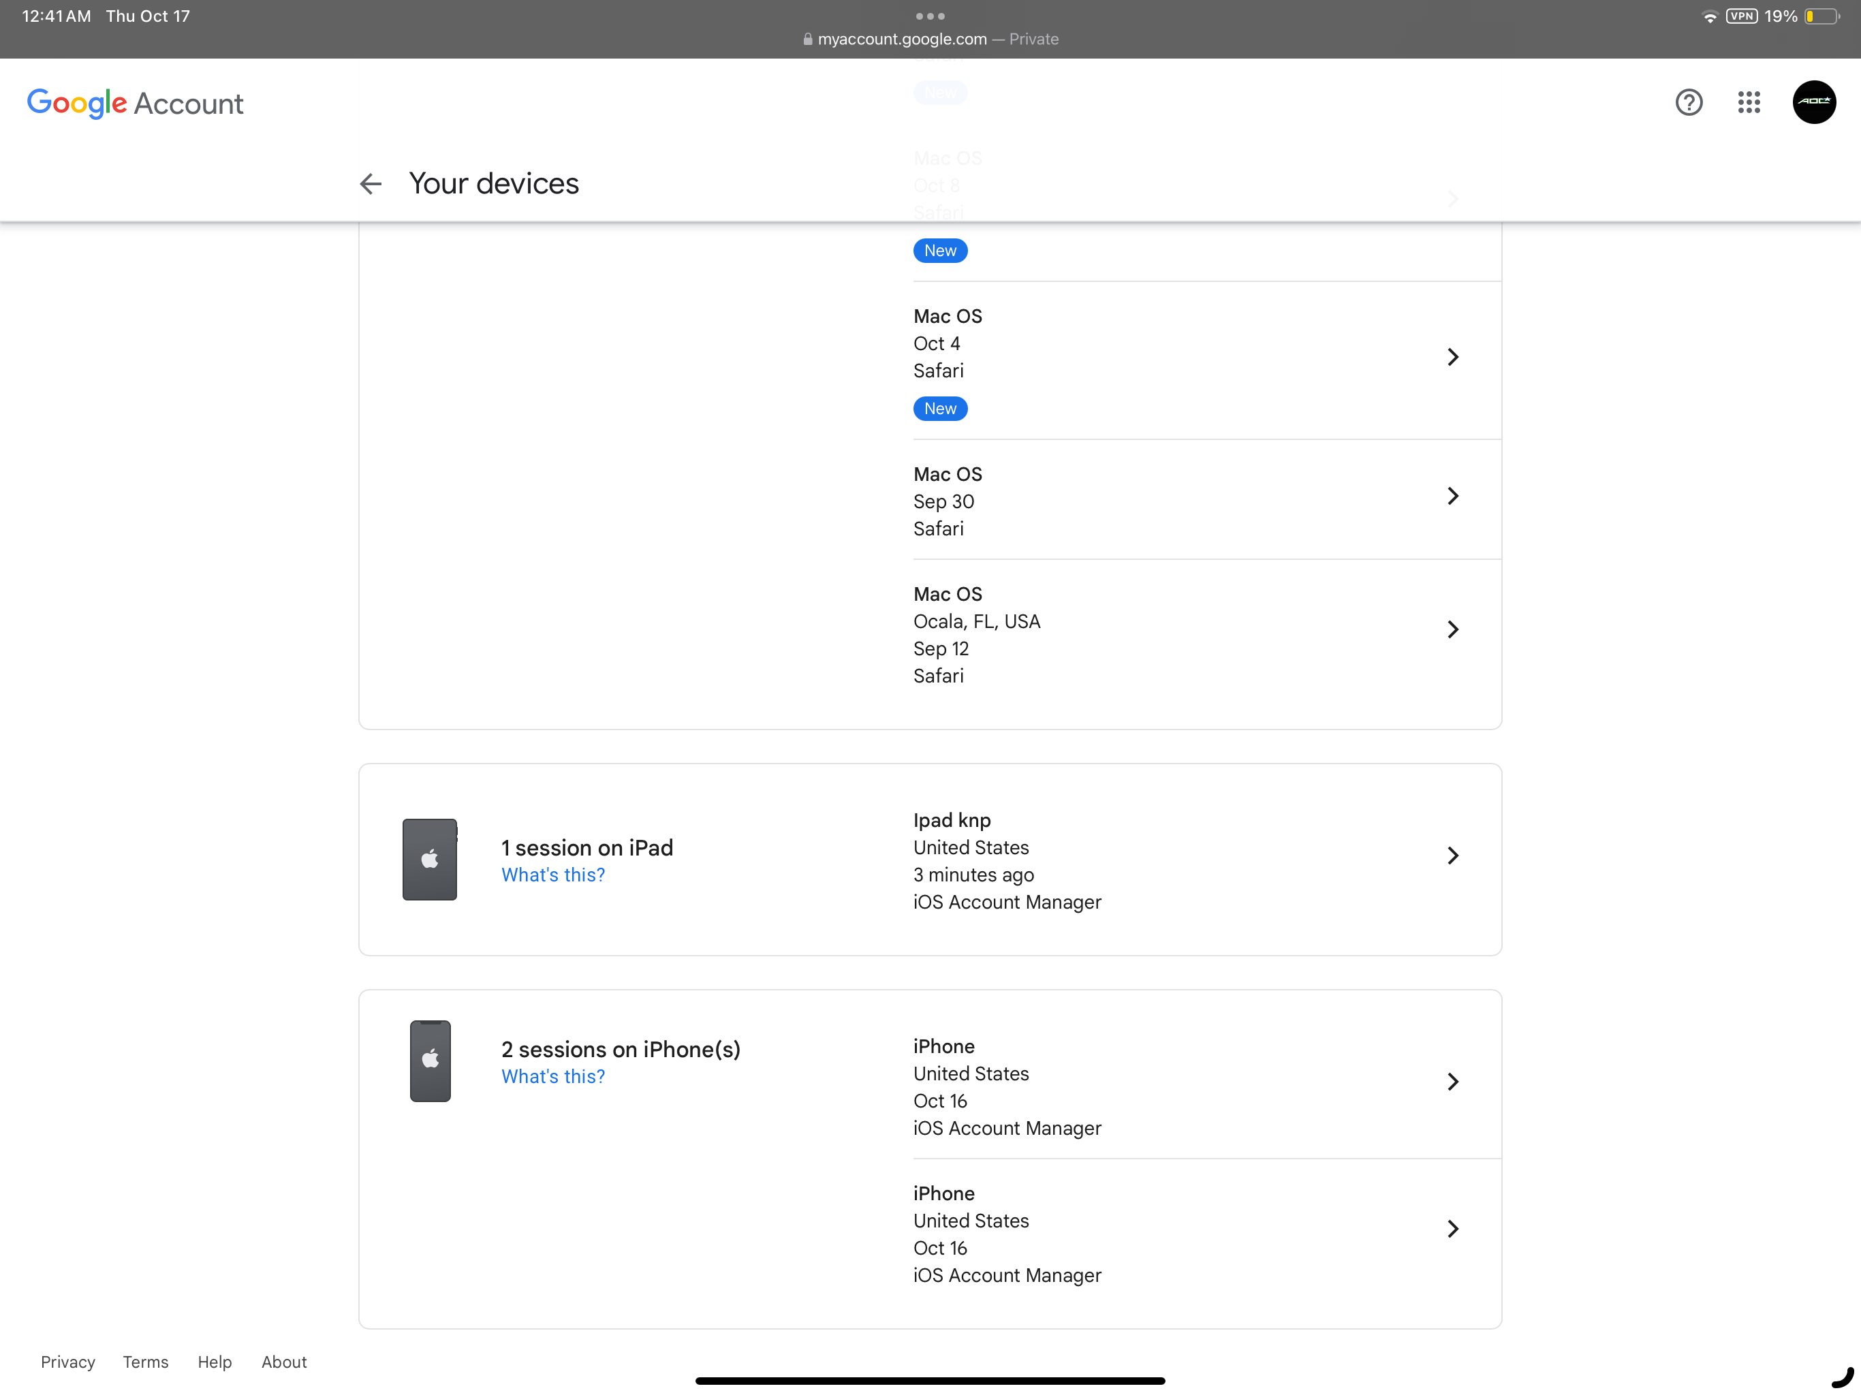The image size is (1861, 1395).
Task: Expand the Ocala, FL Mac OS session chevron
Action: [1453, 629]
